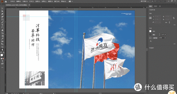Expand the opacity 100% flyout arrow
The height and width of the screenshot is (94, 177).
tap(165, 38)
